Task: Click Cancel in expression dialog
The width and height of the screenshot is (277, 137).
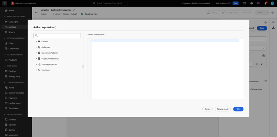Action: click(208, 109)
